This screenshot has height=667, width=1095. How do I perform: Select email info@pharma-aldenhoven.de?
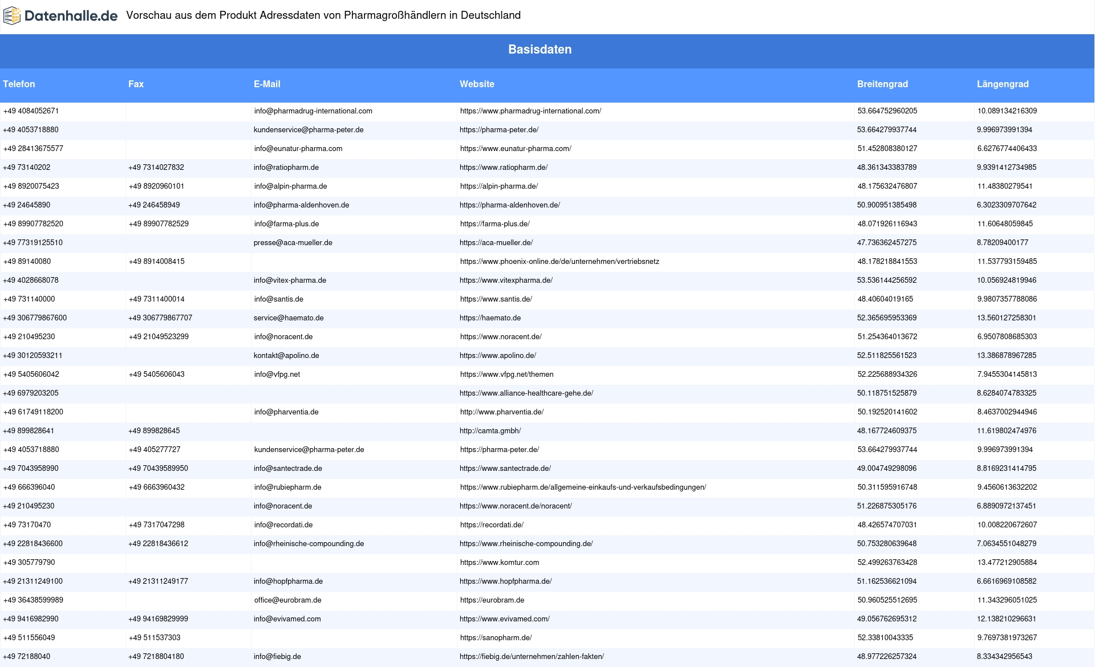coord(302,205)
